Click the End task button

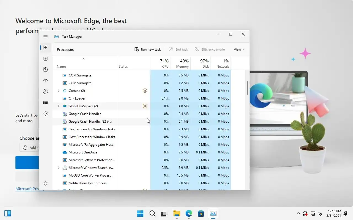click(x=178, y=50)
